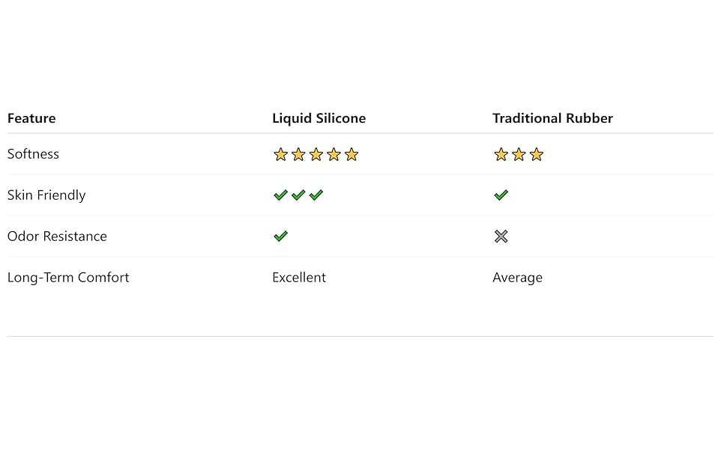The height and width of the screenshot is (449, 727).
Task: Click the Feature column header
Action: pyautogui.click(x=31, y=118)
